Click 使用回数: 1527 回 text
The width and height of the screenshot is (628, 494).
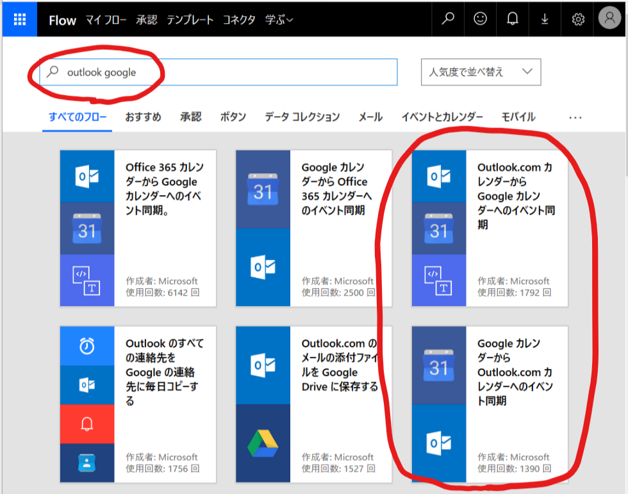coord(338,468)
